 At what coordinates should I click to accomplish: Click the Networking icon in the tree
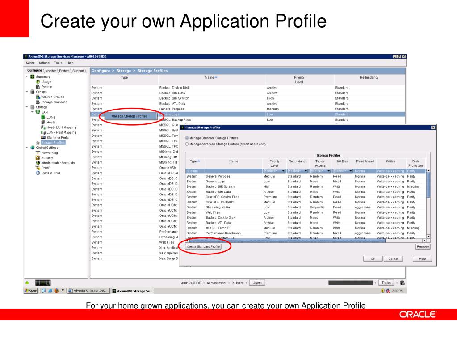[38, 152]
